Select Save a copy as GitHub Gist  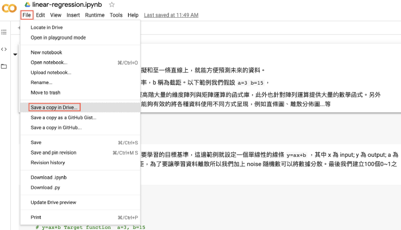[x=63, y=117]
